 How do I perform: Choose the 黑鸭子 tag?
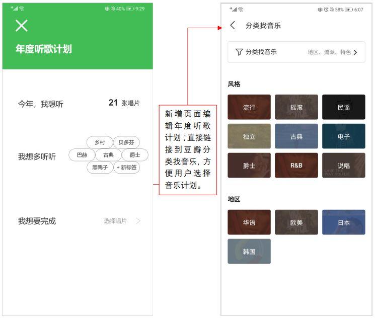[x=100, y=168]
